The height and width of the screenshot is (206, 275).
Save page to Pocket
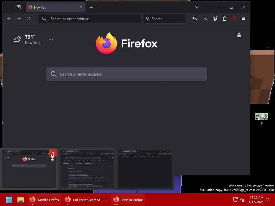pyautogui.click(x=195, y=19)
